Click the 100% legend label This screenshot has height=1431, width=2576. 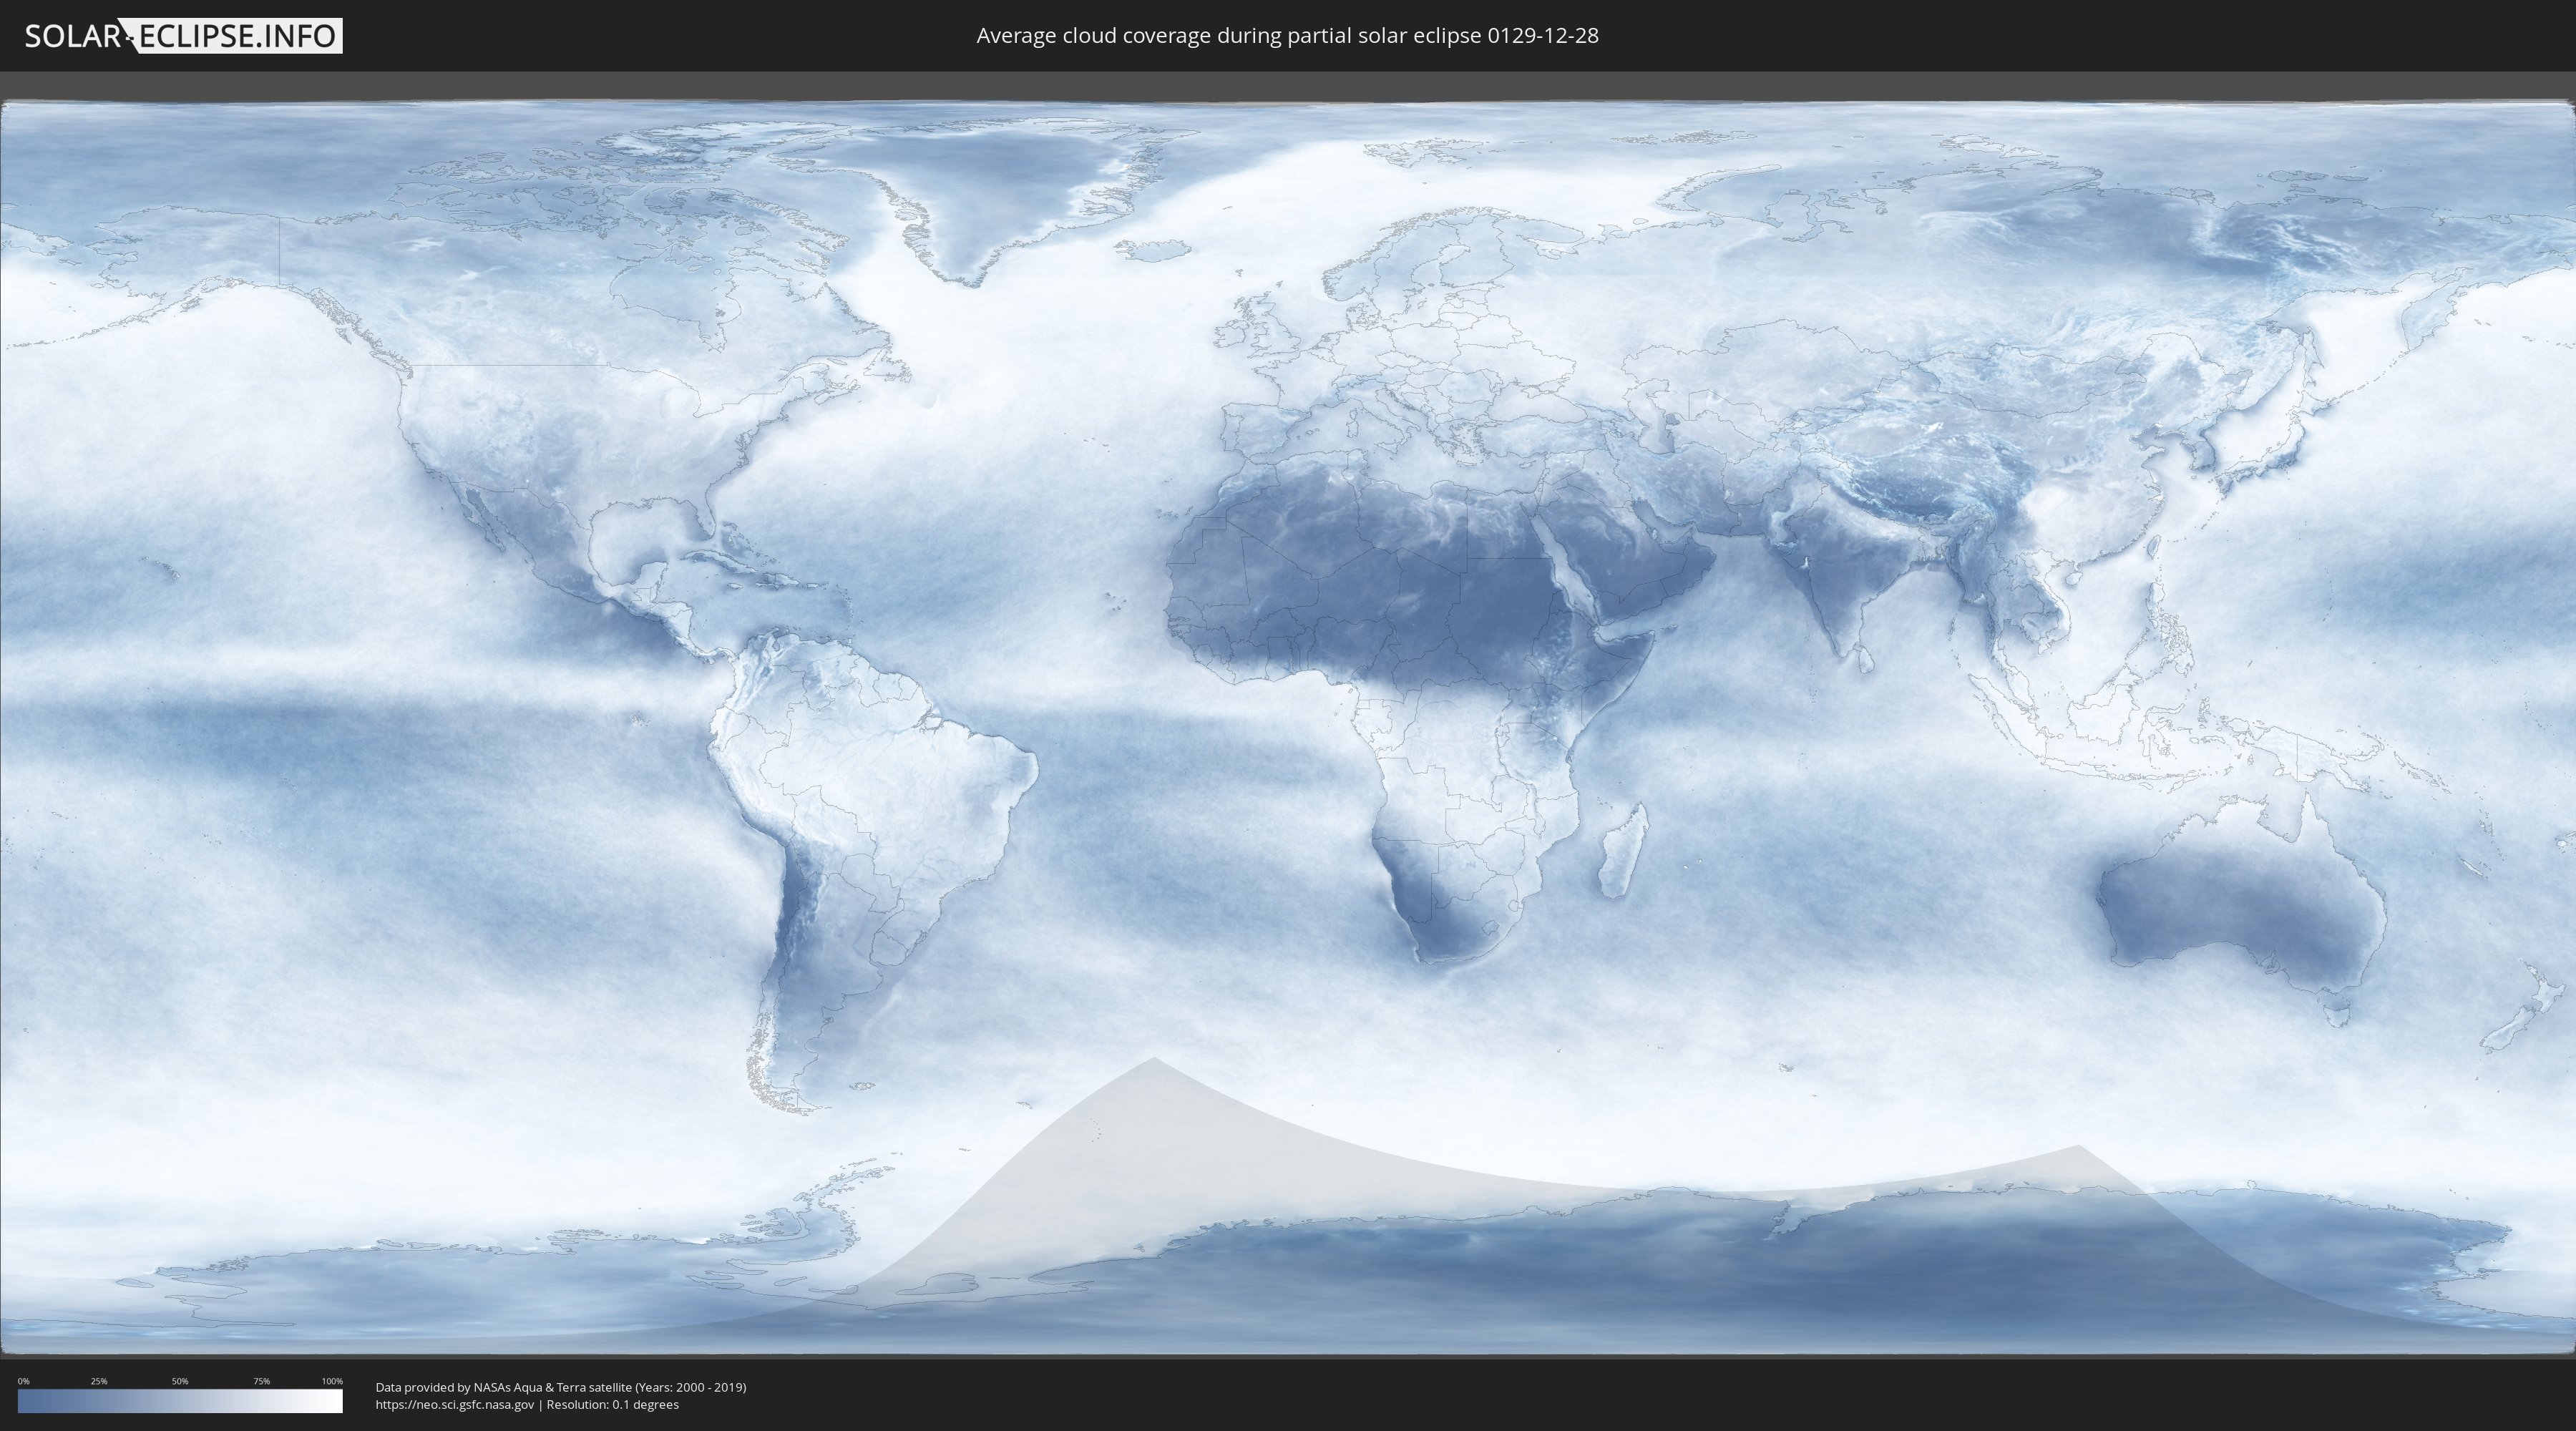332,1381
